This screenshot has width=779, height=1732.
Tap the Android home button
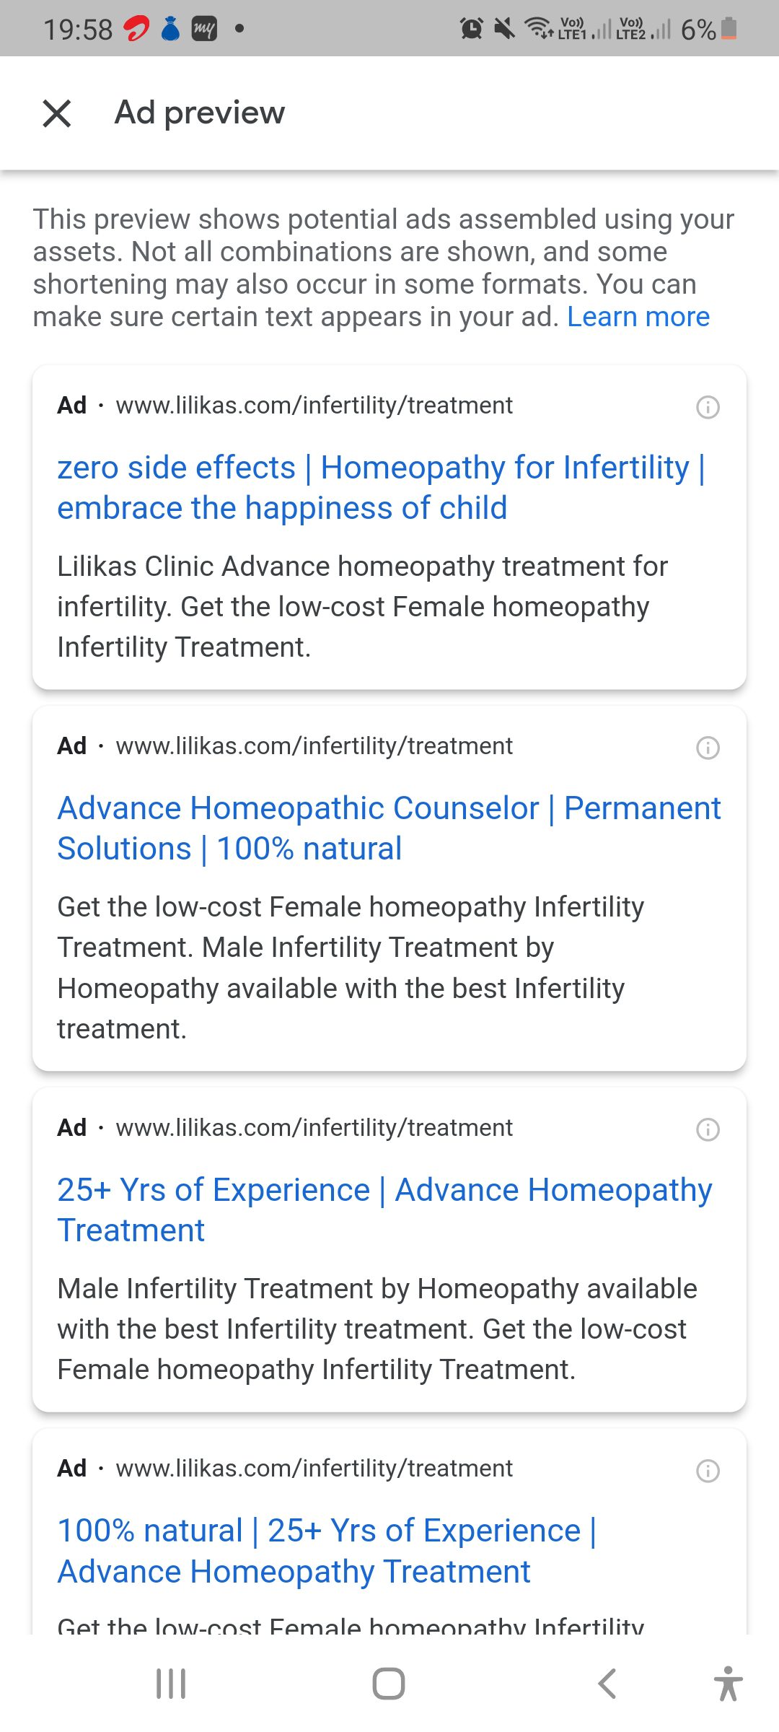389,1684
